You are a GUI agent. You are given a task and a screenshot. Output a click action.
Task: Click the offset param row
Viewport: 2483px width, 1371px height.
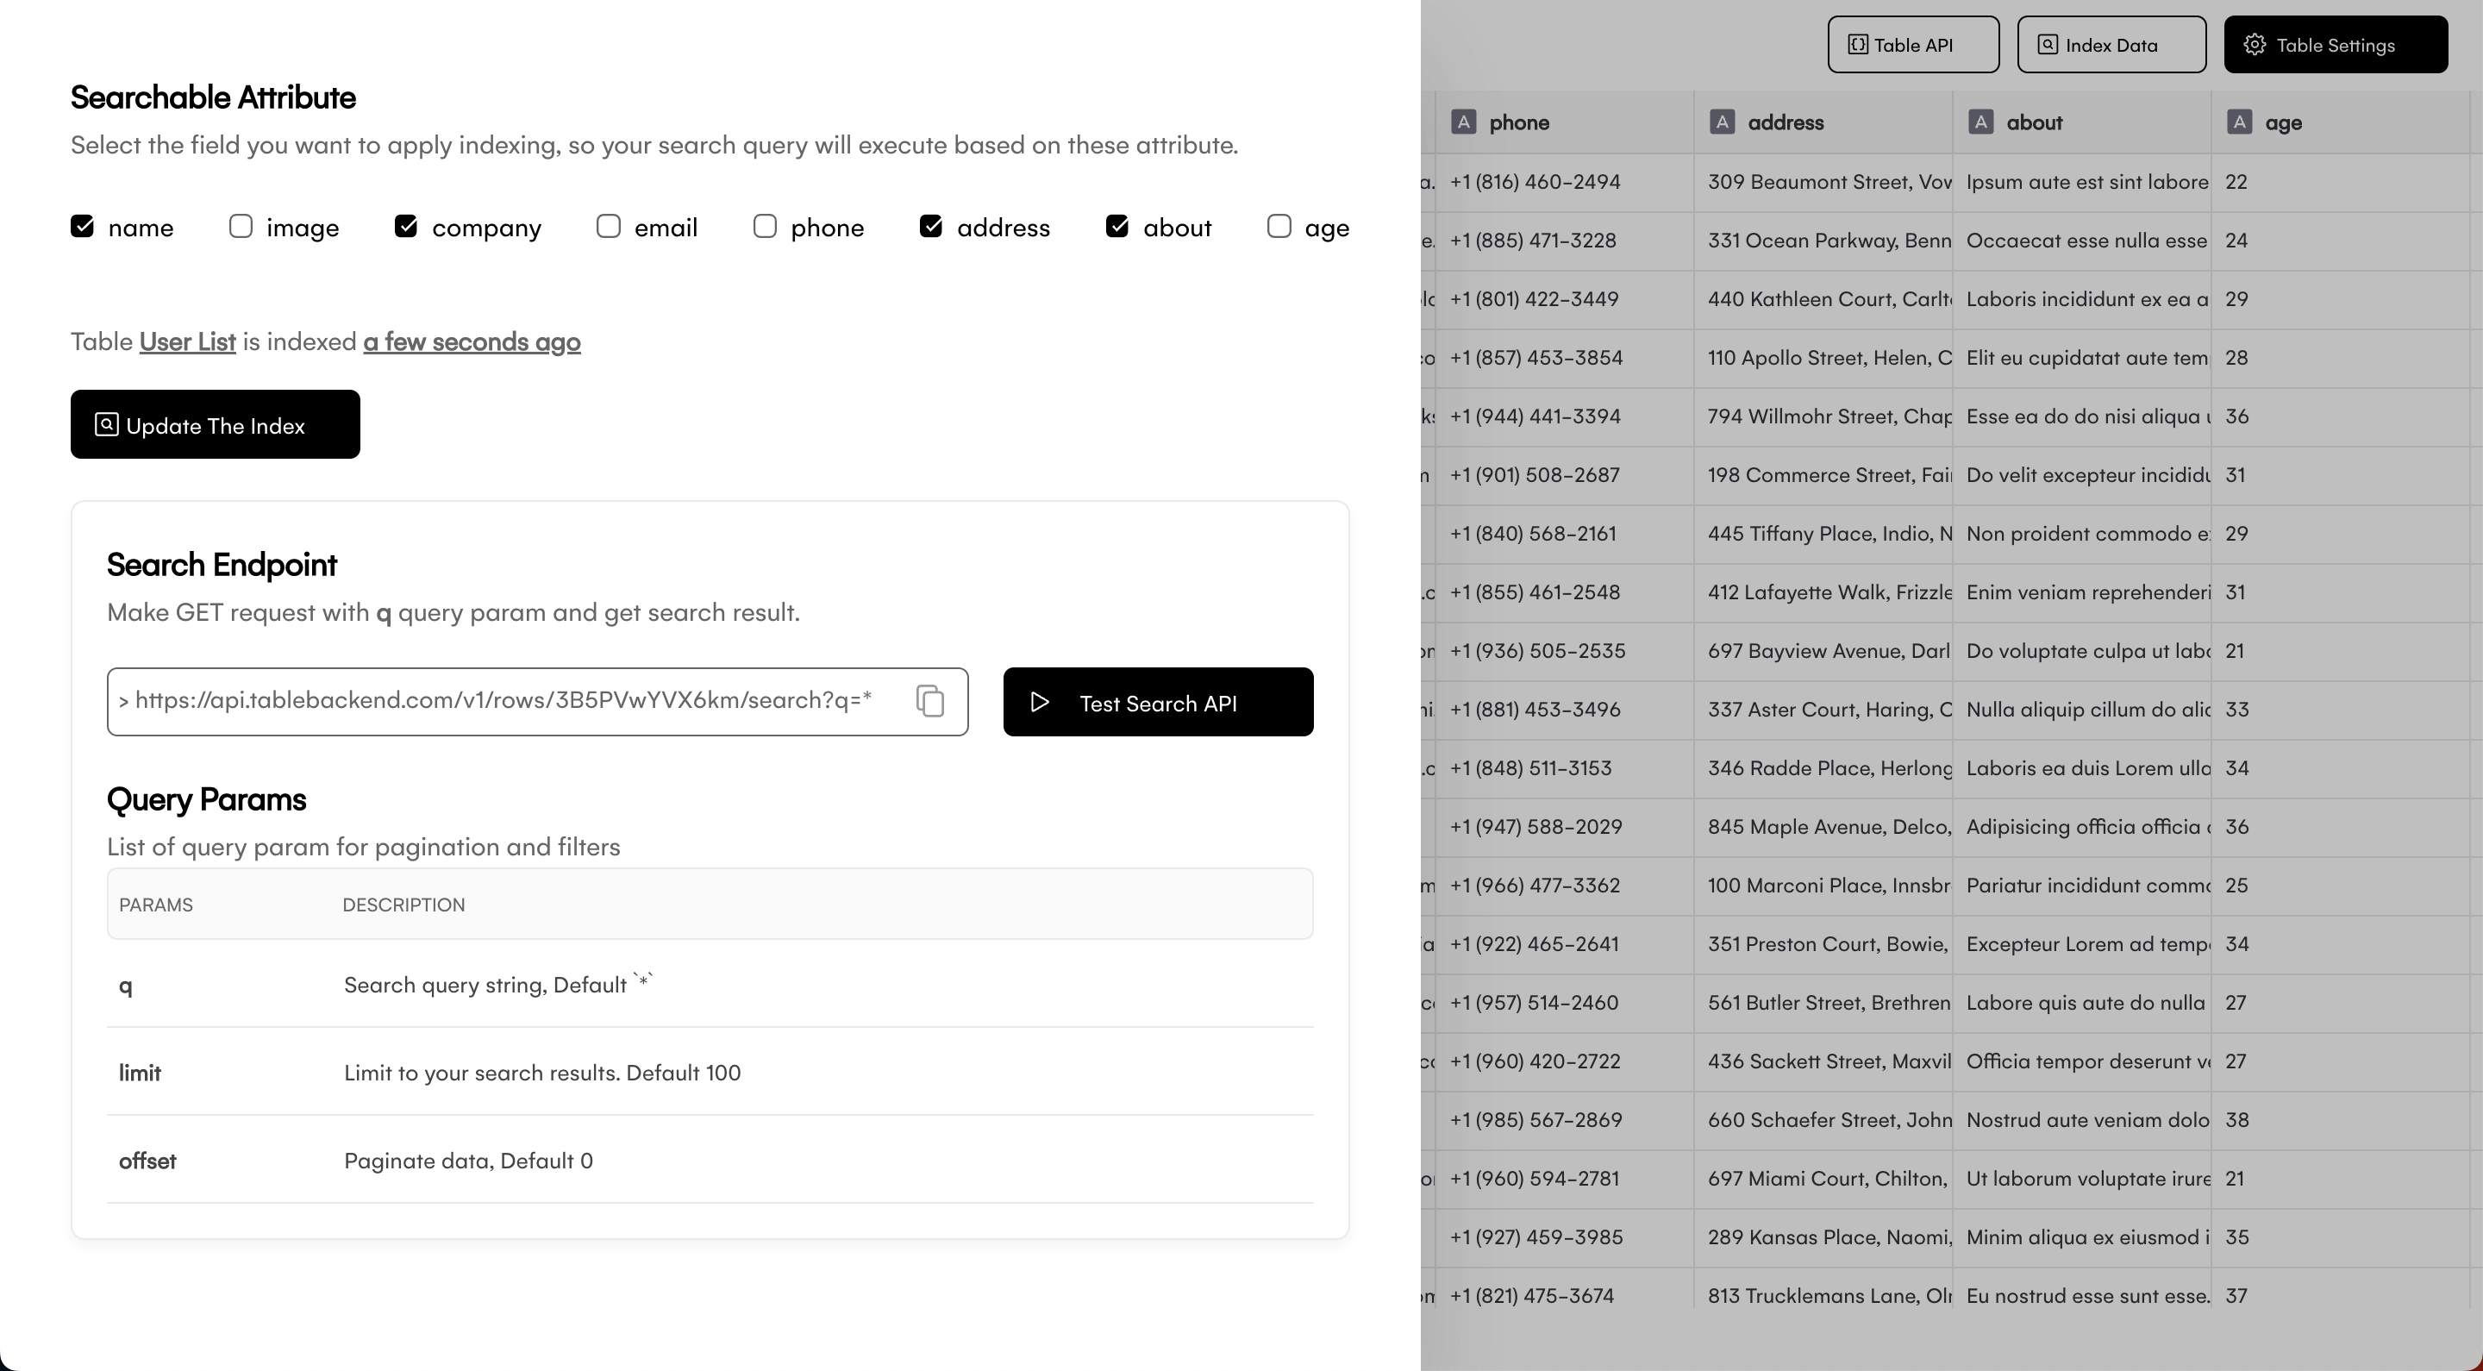pyautogui.click(x=710, y=1160)
